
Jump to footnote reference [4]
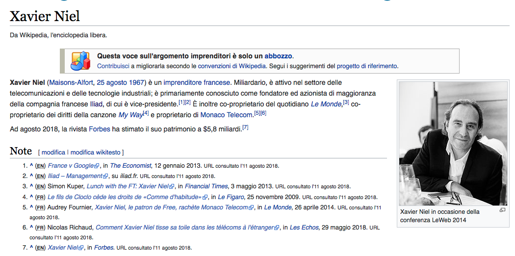pyautogui.click(x=146, y=113)
